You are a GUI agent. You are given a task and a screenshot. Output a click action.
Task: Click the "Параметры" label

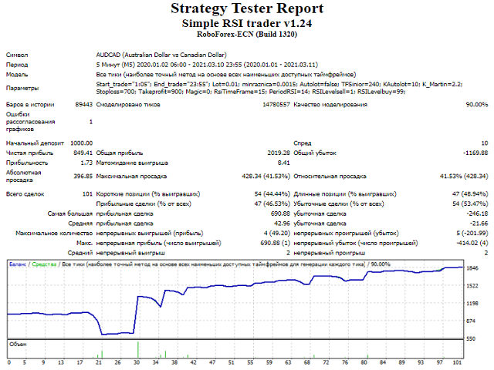point(22,88)
